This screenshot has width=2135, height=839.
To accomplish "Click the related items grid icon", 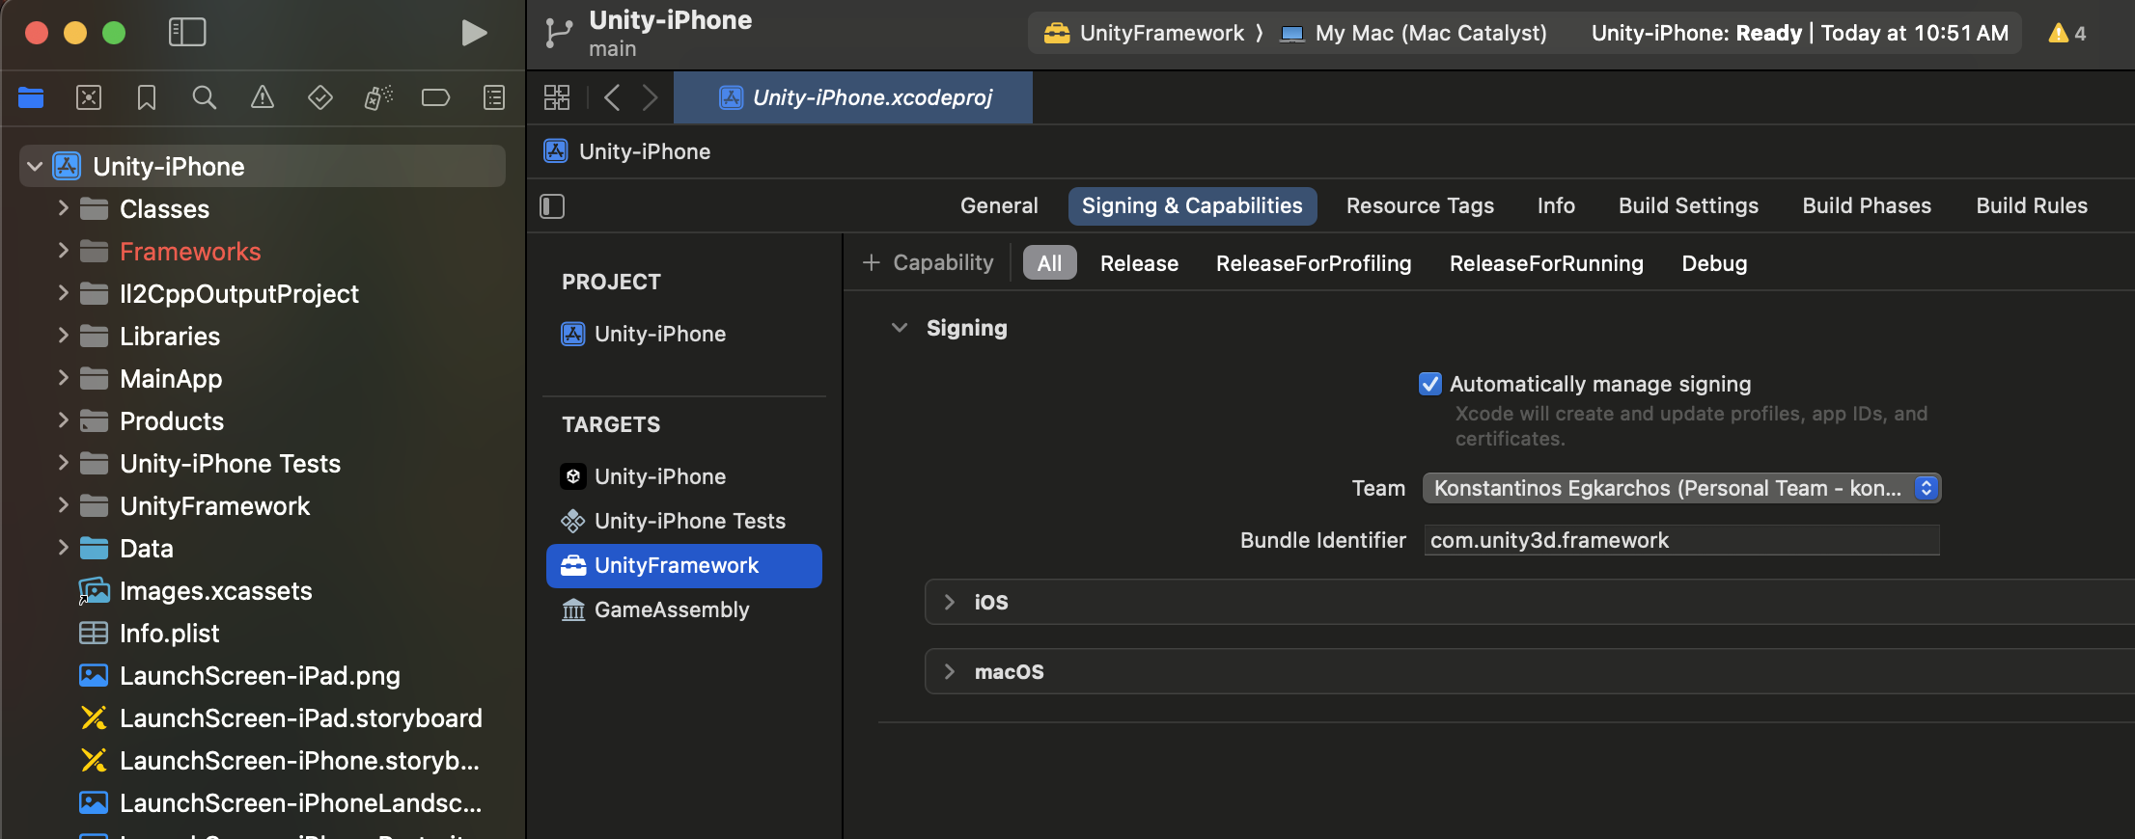I will [557, 97].
